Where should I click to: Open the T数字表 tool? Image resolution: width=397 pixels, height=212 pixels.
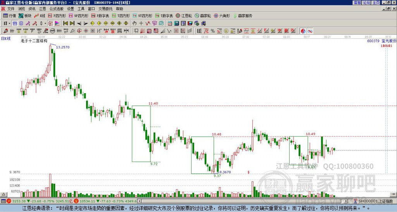pyautogui.click(x=164, y=15)
